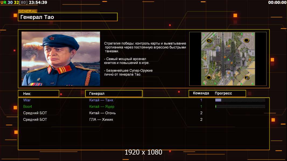Image resolution: width=287 pixels, height=161 pixels.
Task: Click team number in War's row
Action: click(201, 100)
